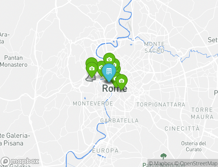Image resolution: width=218 pixels, height=167 pixels.
Task: Select the half-hidden camera marker between the leftmost and blue pins
Action: [x=100, y=67]
